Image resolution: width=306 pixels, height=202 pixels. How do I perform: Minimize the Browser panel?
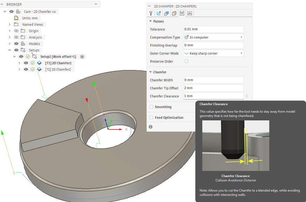pyautogui.click(x=96, y=4)
